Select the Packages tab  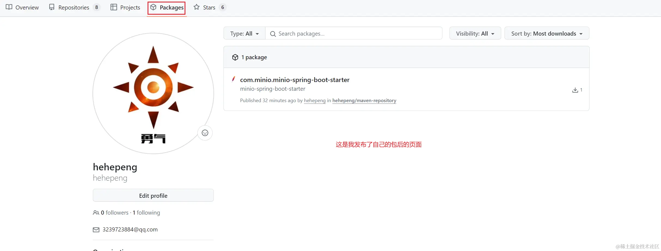coord(167,7)
